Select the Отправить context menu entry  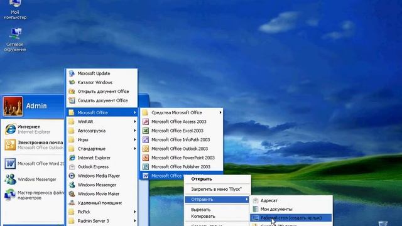tap(217, 200)
